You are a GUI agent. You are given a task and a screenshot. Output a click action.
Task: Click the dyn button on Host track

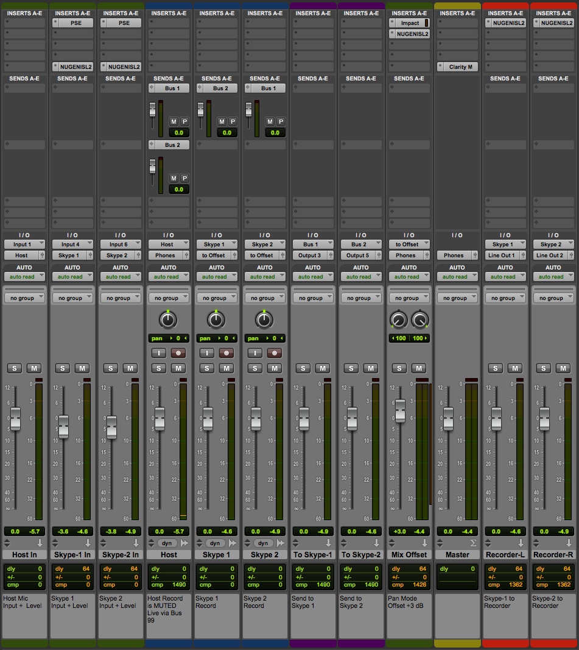(166, 543)
